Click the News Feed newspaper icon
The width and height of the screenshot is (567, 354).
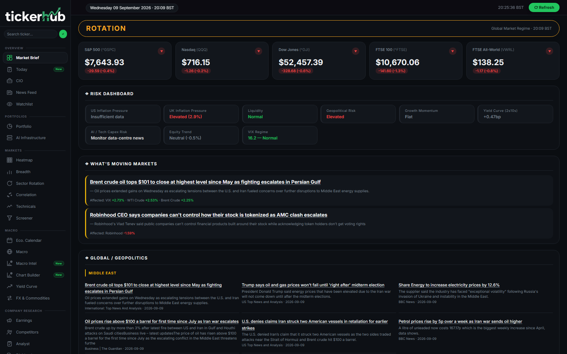pyautogui.click(x=10, y=92)
